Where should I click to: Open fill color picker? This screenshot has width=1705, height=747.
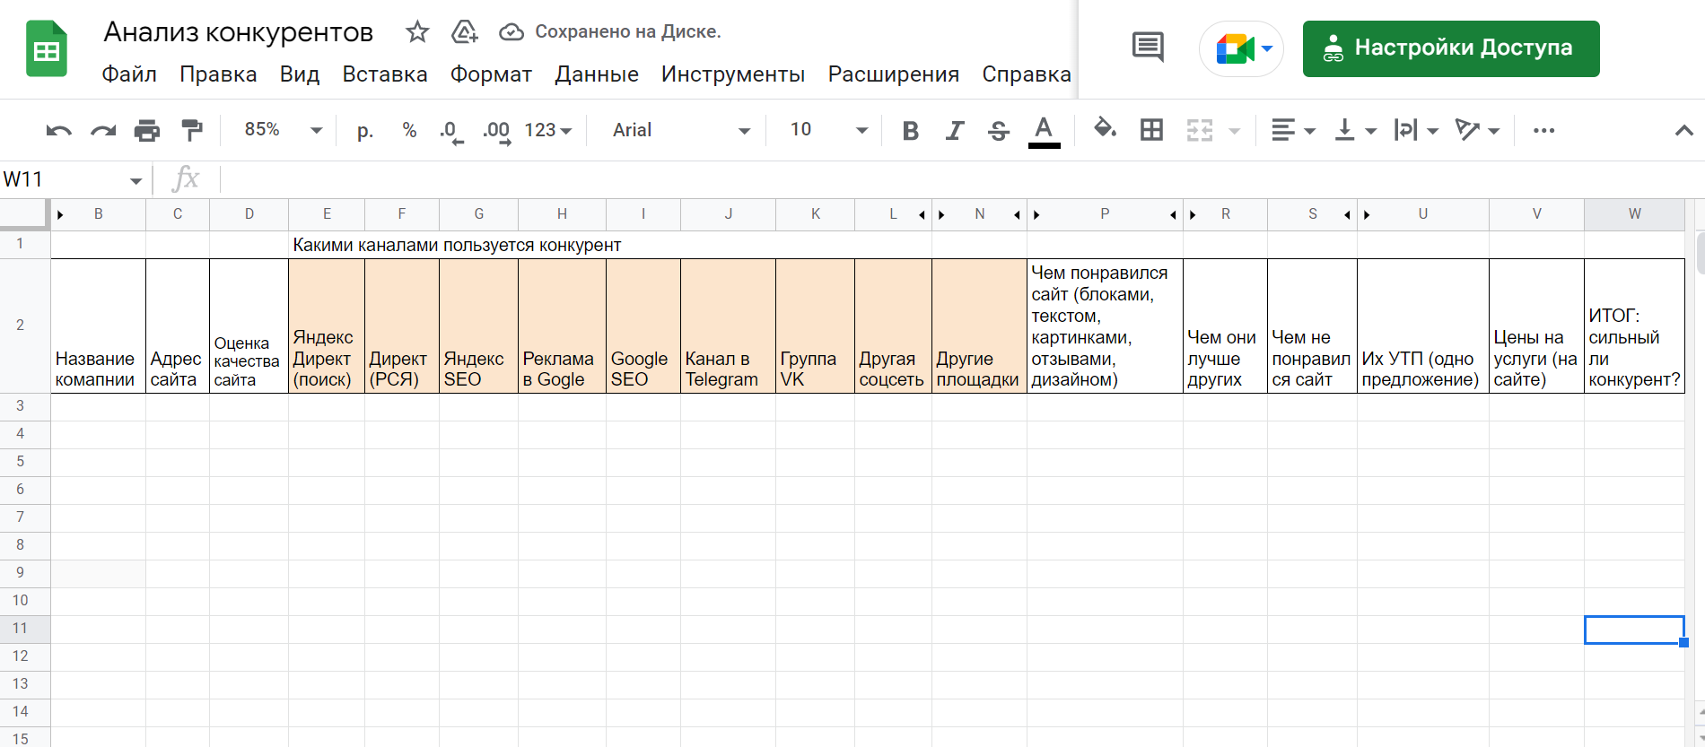[x=1105, y=130]
